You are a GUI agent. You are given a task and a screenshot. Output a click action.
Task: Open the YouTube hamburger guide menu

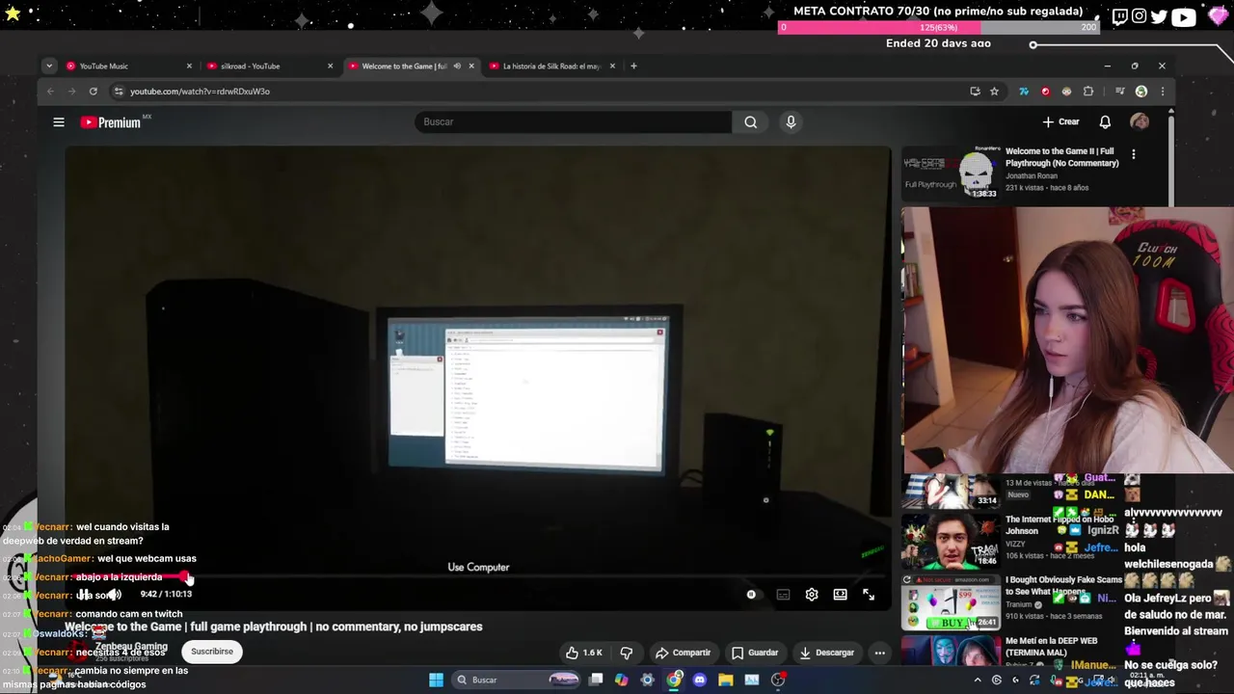pyautogui.click(x=59, y=122)
